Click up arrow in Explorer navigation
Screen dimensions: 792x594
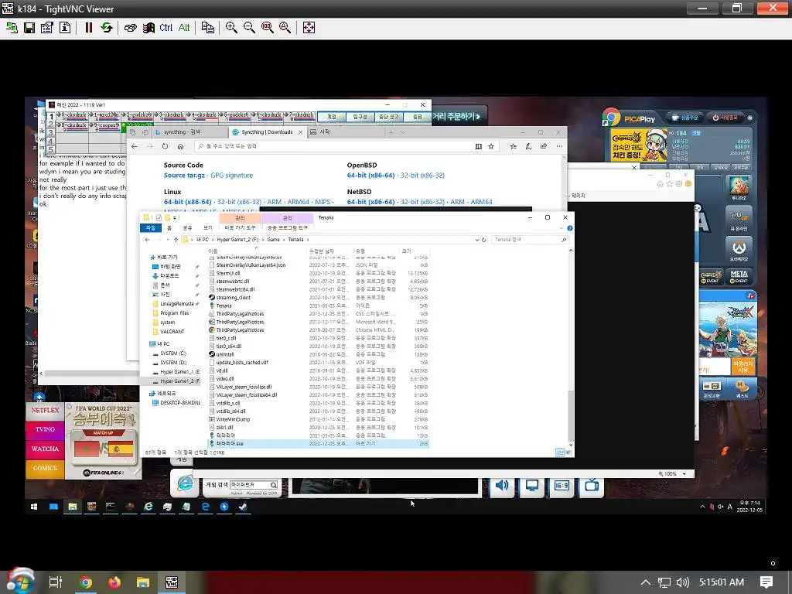coord(176,240)
